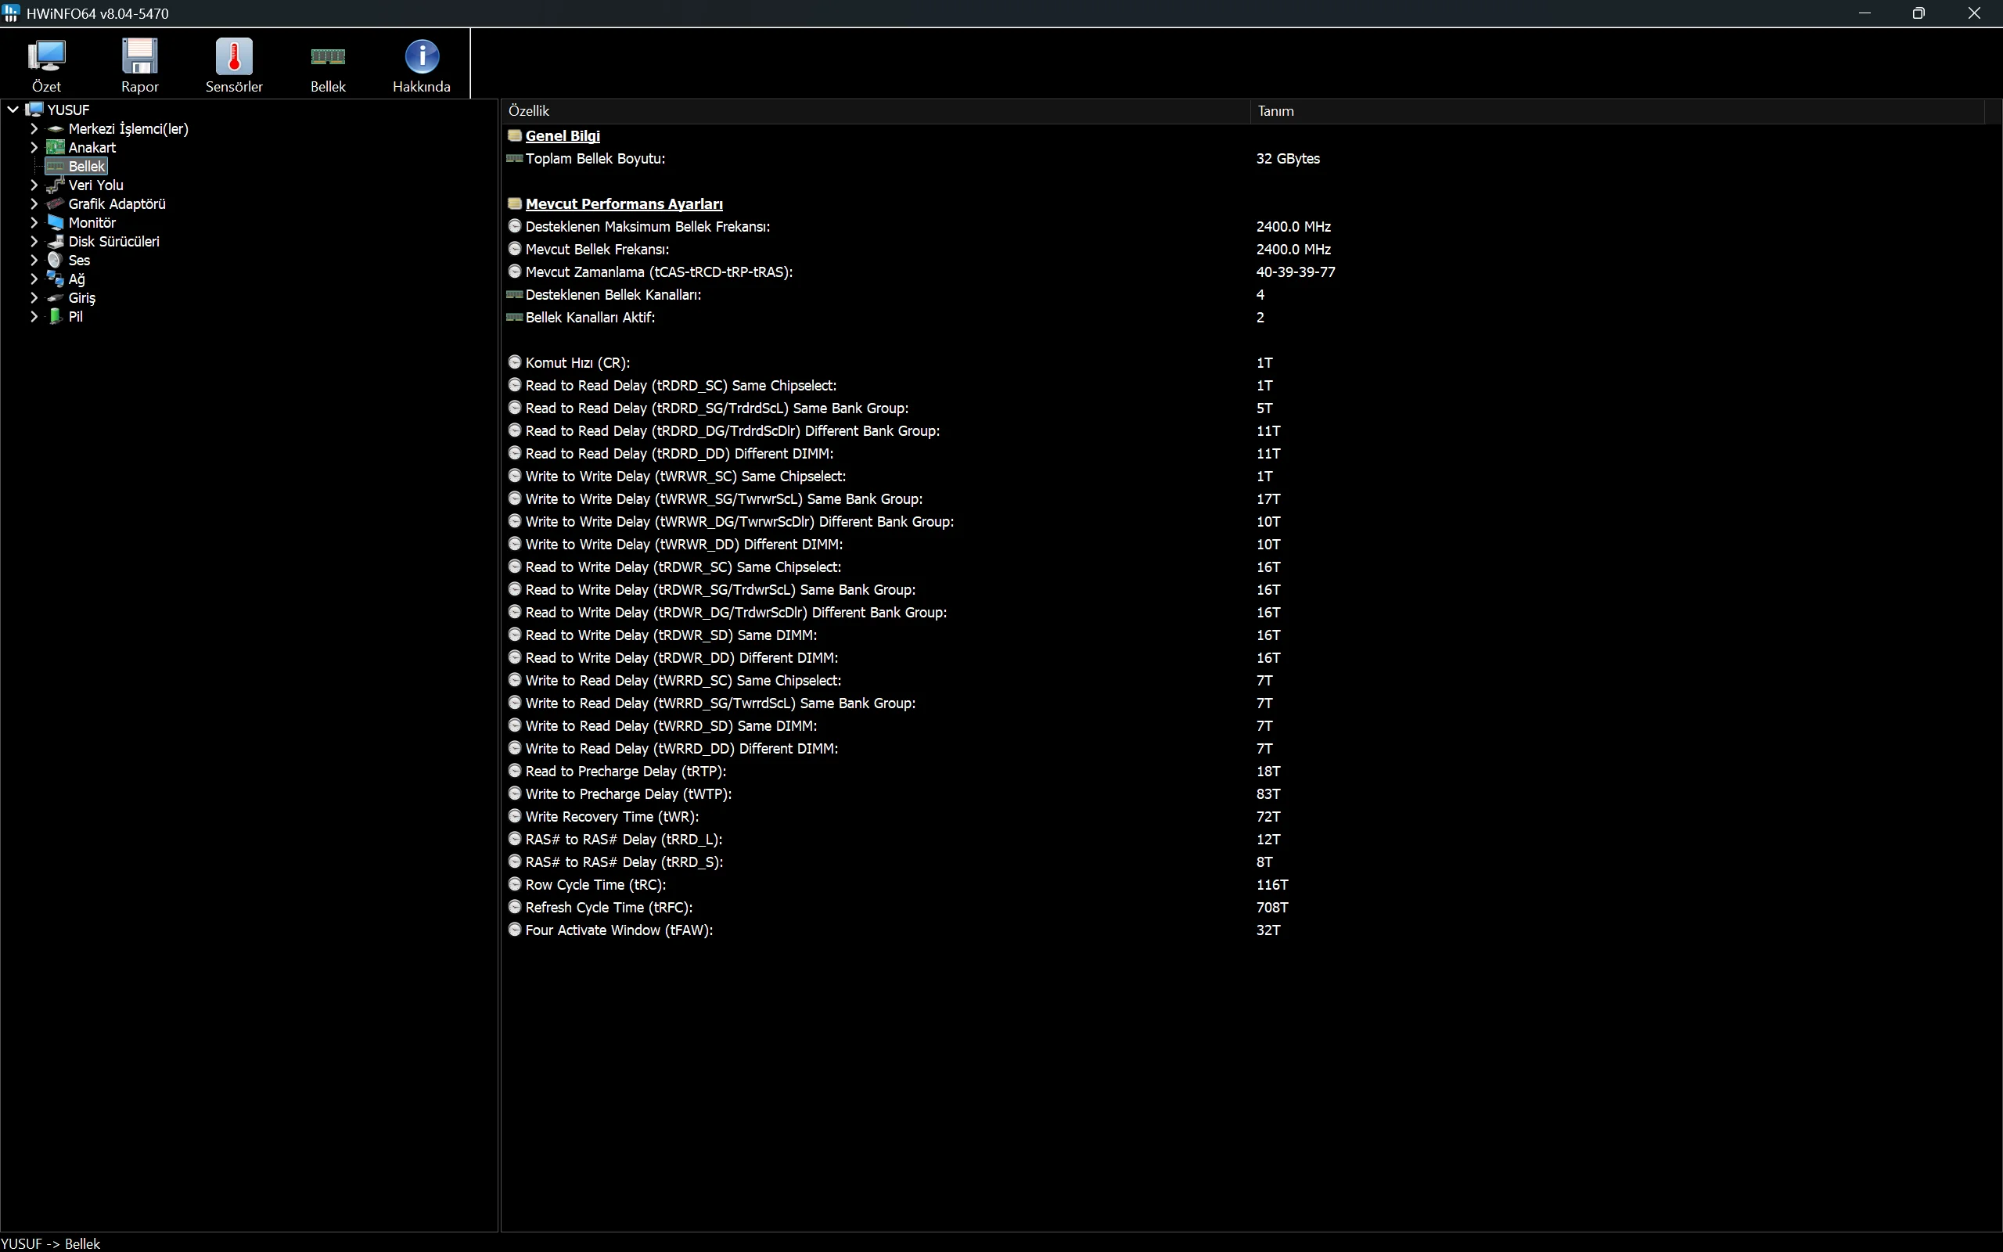Expand the Merkezi İşlemci(ler) node

(x=34, y=128)
